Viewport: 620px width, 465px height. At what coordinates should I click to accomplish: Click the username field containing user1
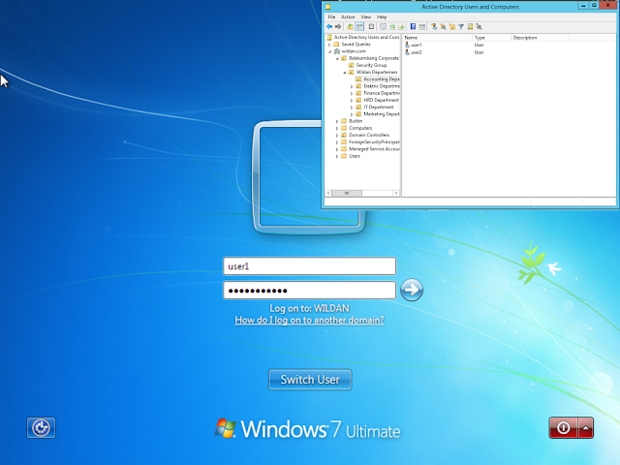pos(309,266)
